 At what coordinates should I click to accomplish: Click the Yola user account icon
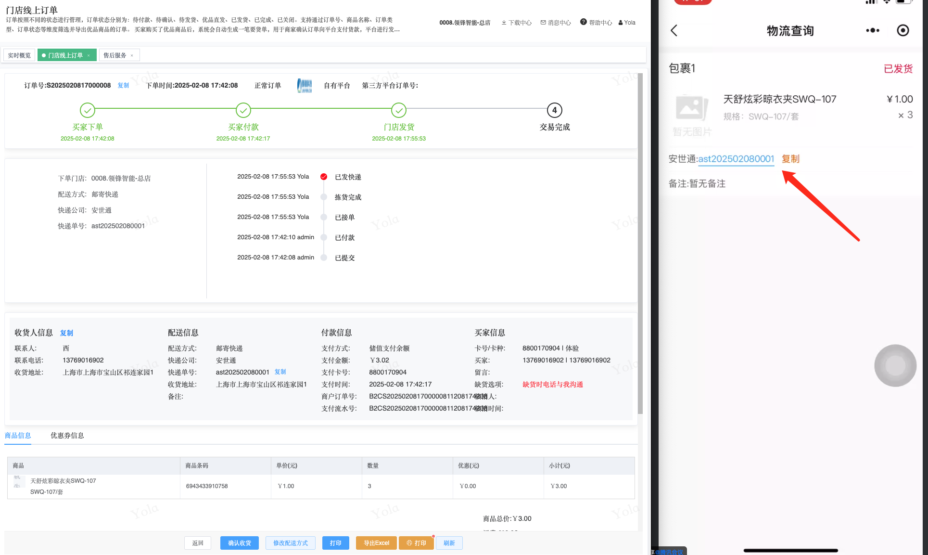point(621,23)
